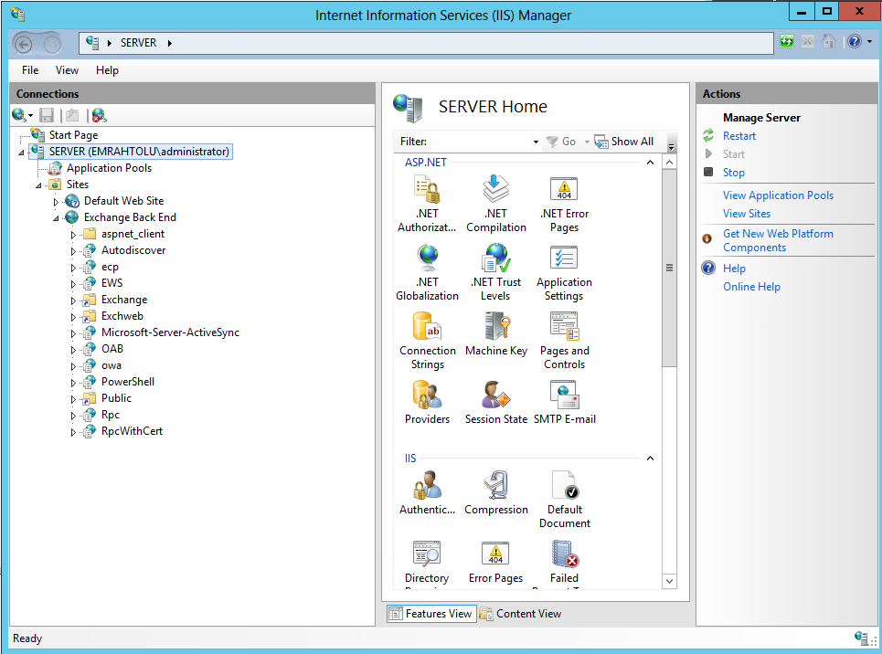Screen dimensions: 882x654
Task: Open the Filter dropdown arrow
Action: tap(536, 142)
